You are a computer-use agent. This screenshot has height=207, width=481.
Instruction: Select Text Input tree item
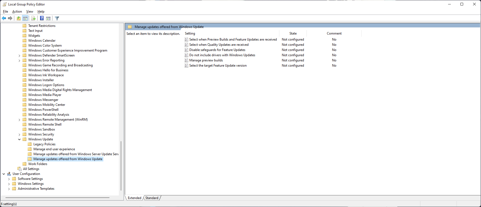(35, 31)
